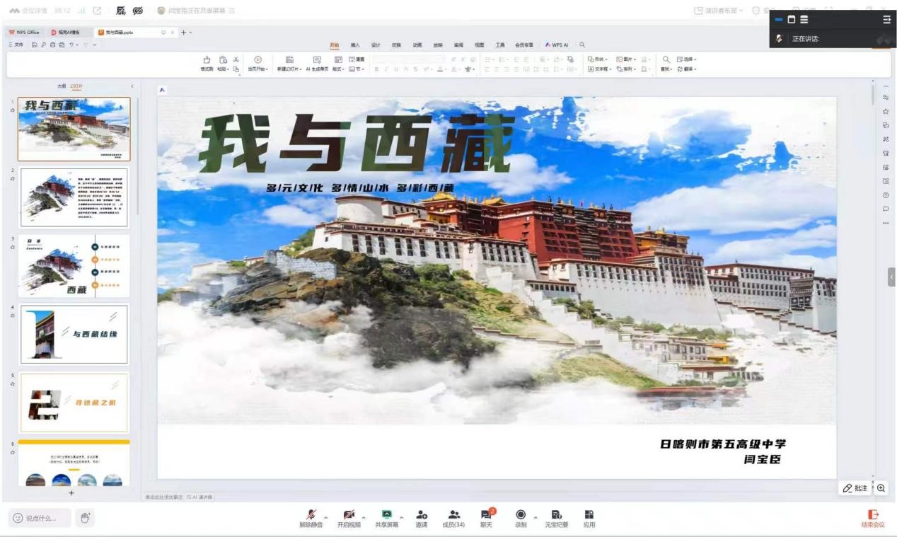This screenshot has height=537, width=897.
Task: Start recording with the 录制 icon
Action: coord(521,519)
